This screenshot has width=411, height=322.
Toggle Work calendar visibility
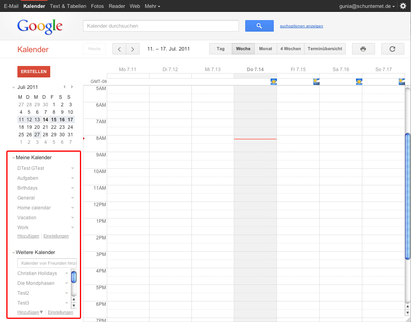click(x=23, y=228)
